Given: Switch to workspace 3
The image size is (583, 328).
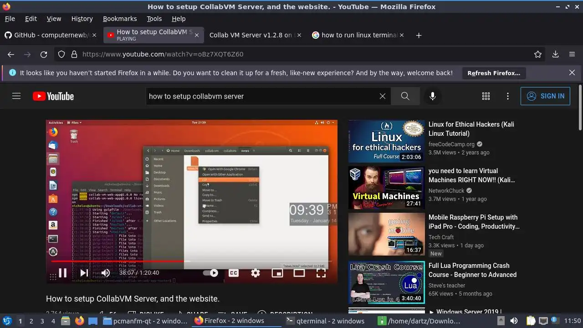Looking at the screenshot, I should (42, 321).
